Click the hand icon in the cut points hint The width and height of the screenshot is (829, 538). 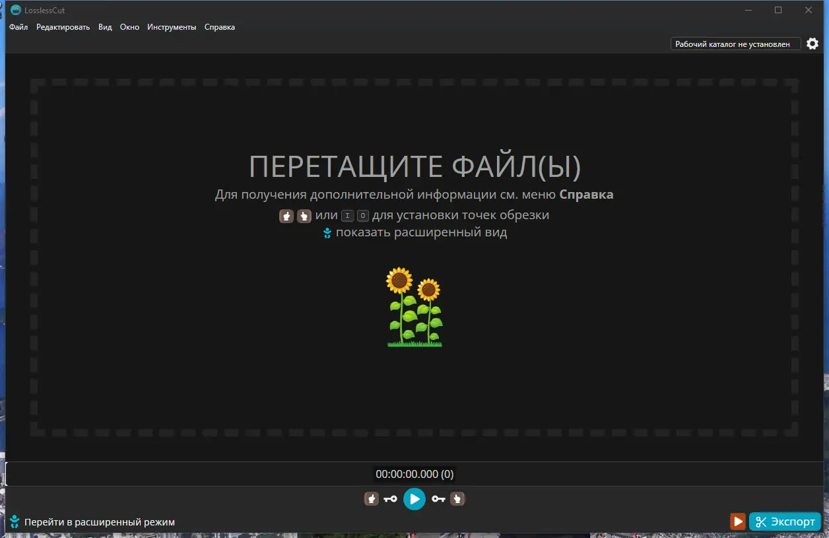click(x=286, y=215)
